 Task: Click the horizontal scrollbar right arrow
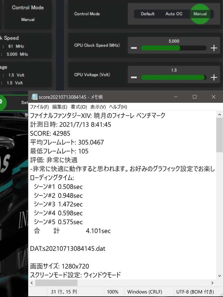tap(212, 283)
